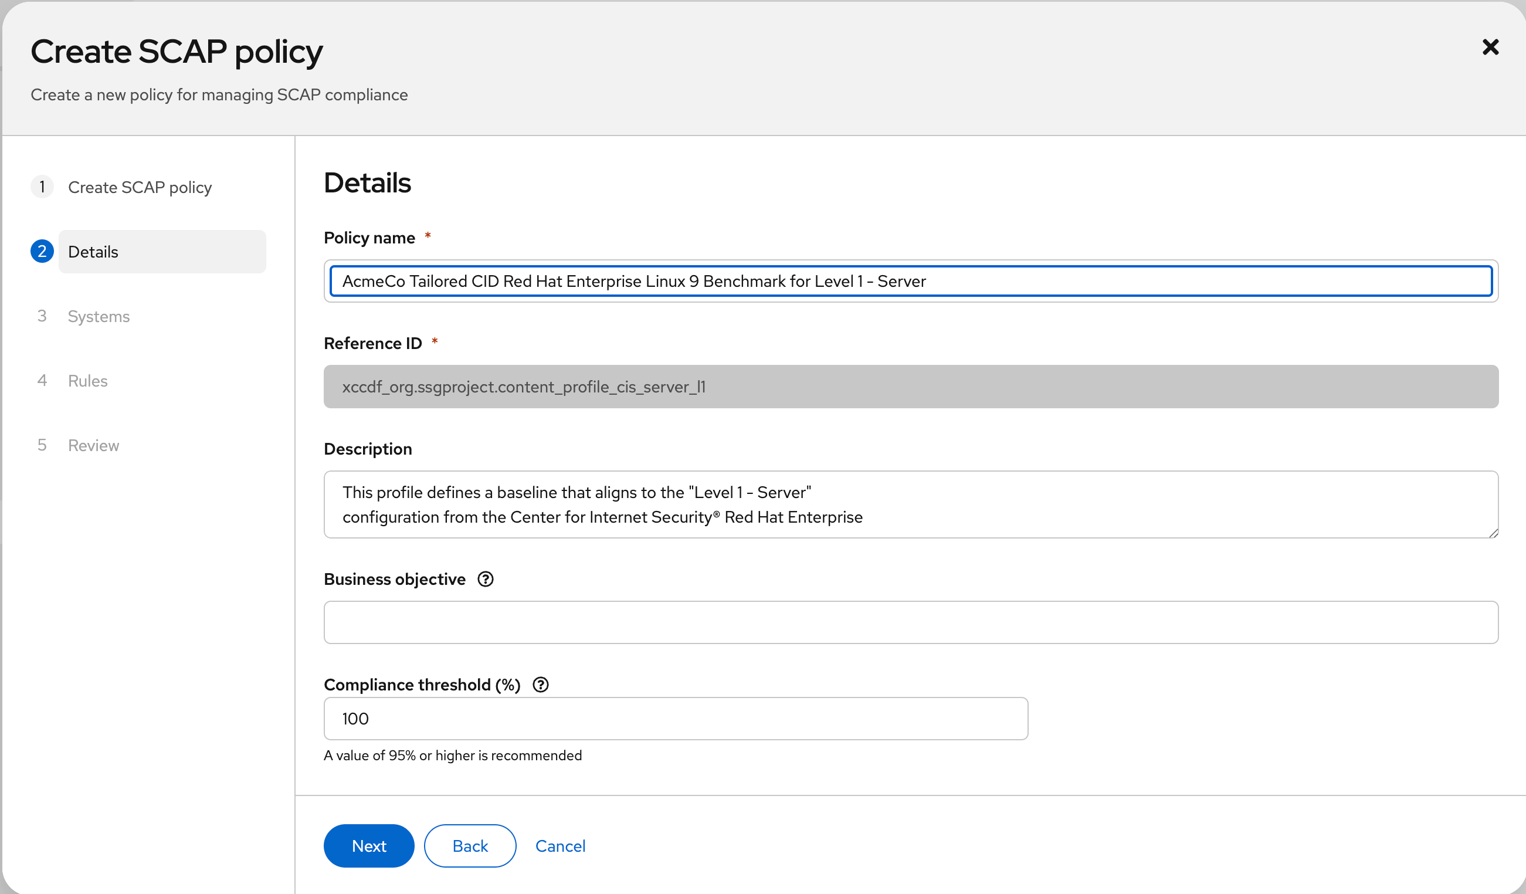Go to Create SCAP policy step

tap(139, 188)
